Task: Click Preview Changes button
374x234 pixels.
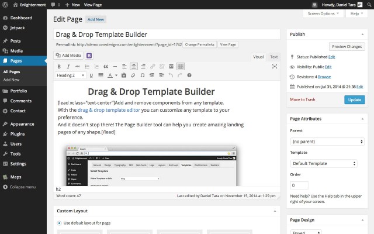Action: coord(347,47)
